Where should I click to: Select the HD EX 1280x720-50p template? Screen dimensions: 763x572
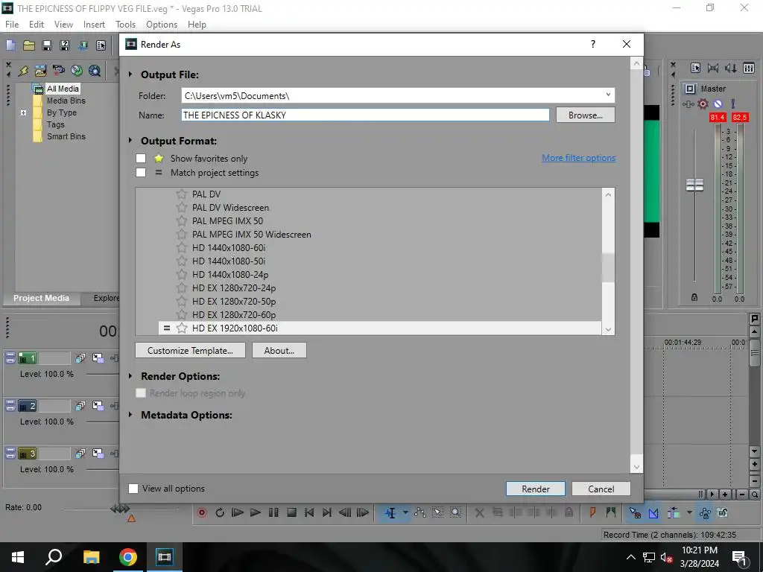(x=234, y=301)
